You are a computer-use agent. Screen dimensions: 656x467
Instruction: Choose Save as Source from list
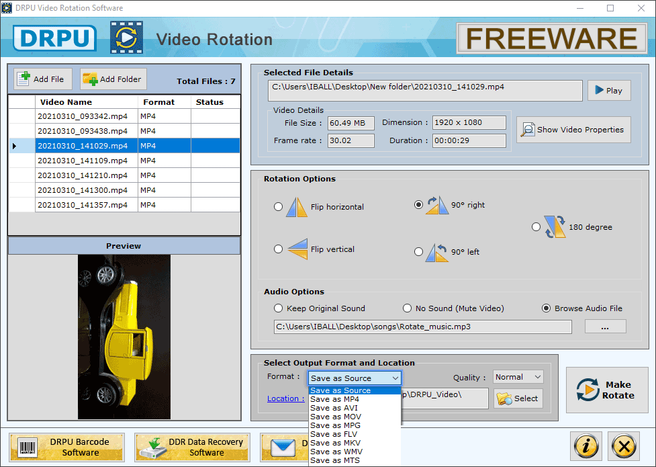point(355,390)
